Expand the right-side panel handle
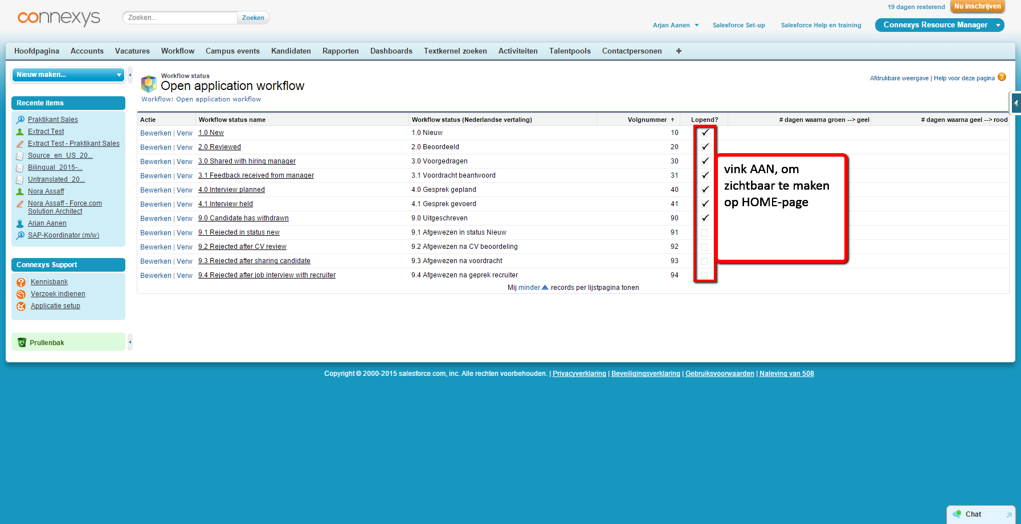1021x524 pixels. pos(1015,103)
